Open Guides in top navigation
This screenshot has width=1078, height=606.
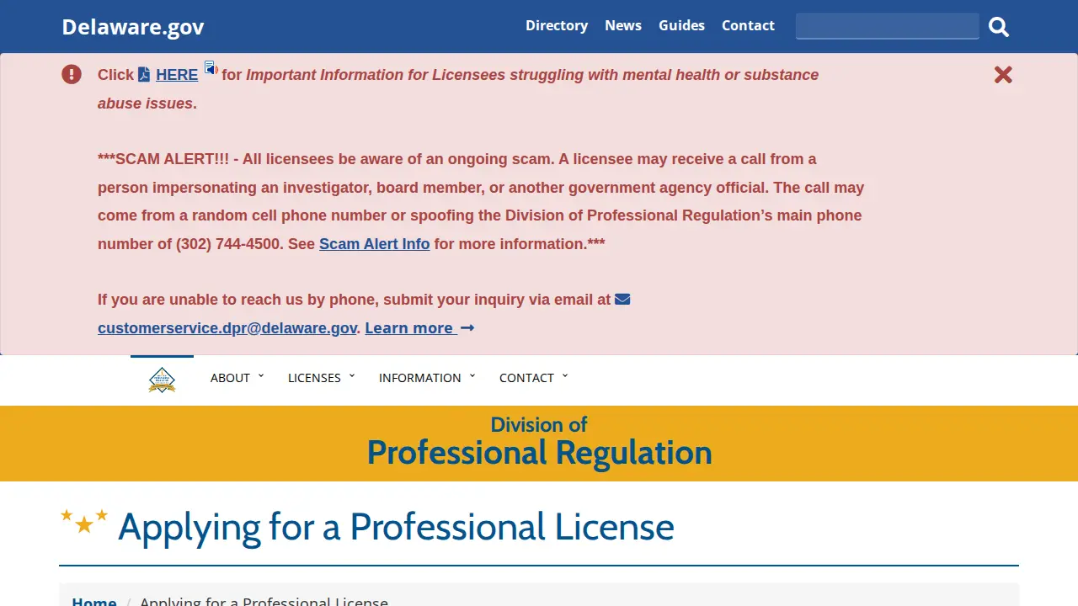pos(681,25)
